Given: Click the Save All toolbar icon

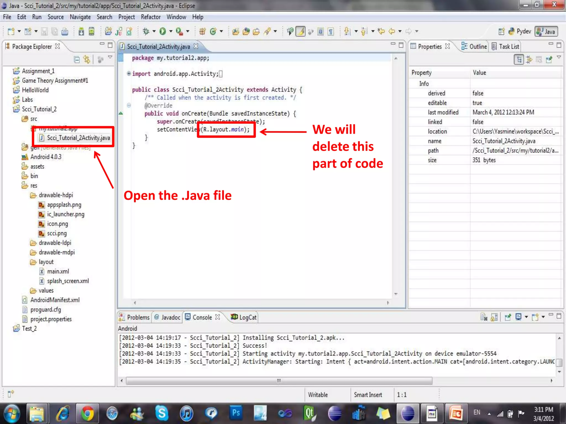Looking at the screenshot, I should click(x=54, y=31).
